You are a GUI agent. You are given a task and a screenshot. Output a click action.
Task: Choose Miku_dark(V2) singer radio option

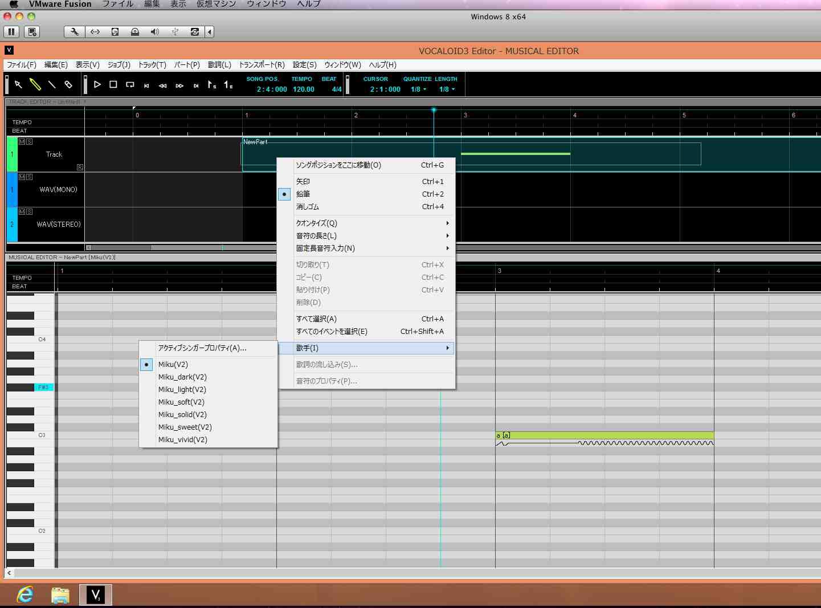pos(182,377)
